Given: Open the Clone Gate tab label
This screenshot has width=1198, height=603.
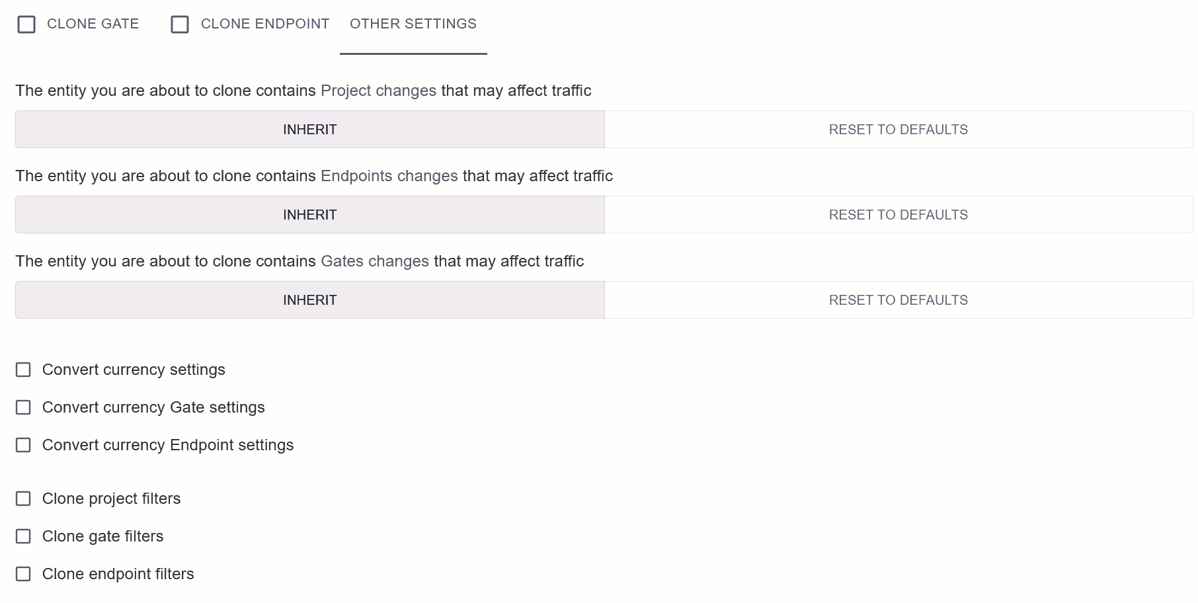Looking at the screenshot, I should [x=93, y=24].
